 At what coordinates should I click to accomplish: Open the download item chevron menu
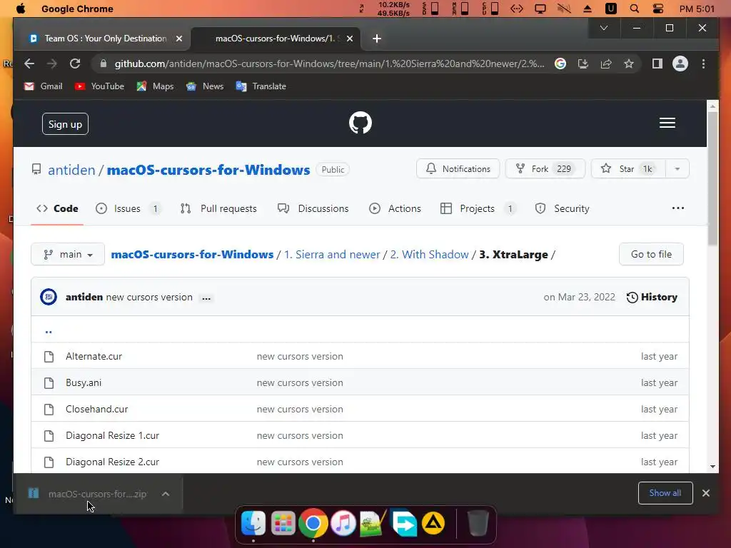[x=166, y=494]
